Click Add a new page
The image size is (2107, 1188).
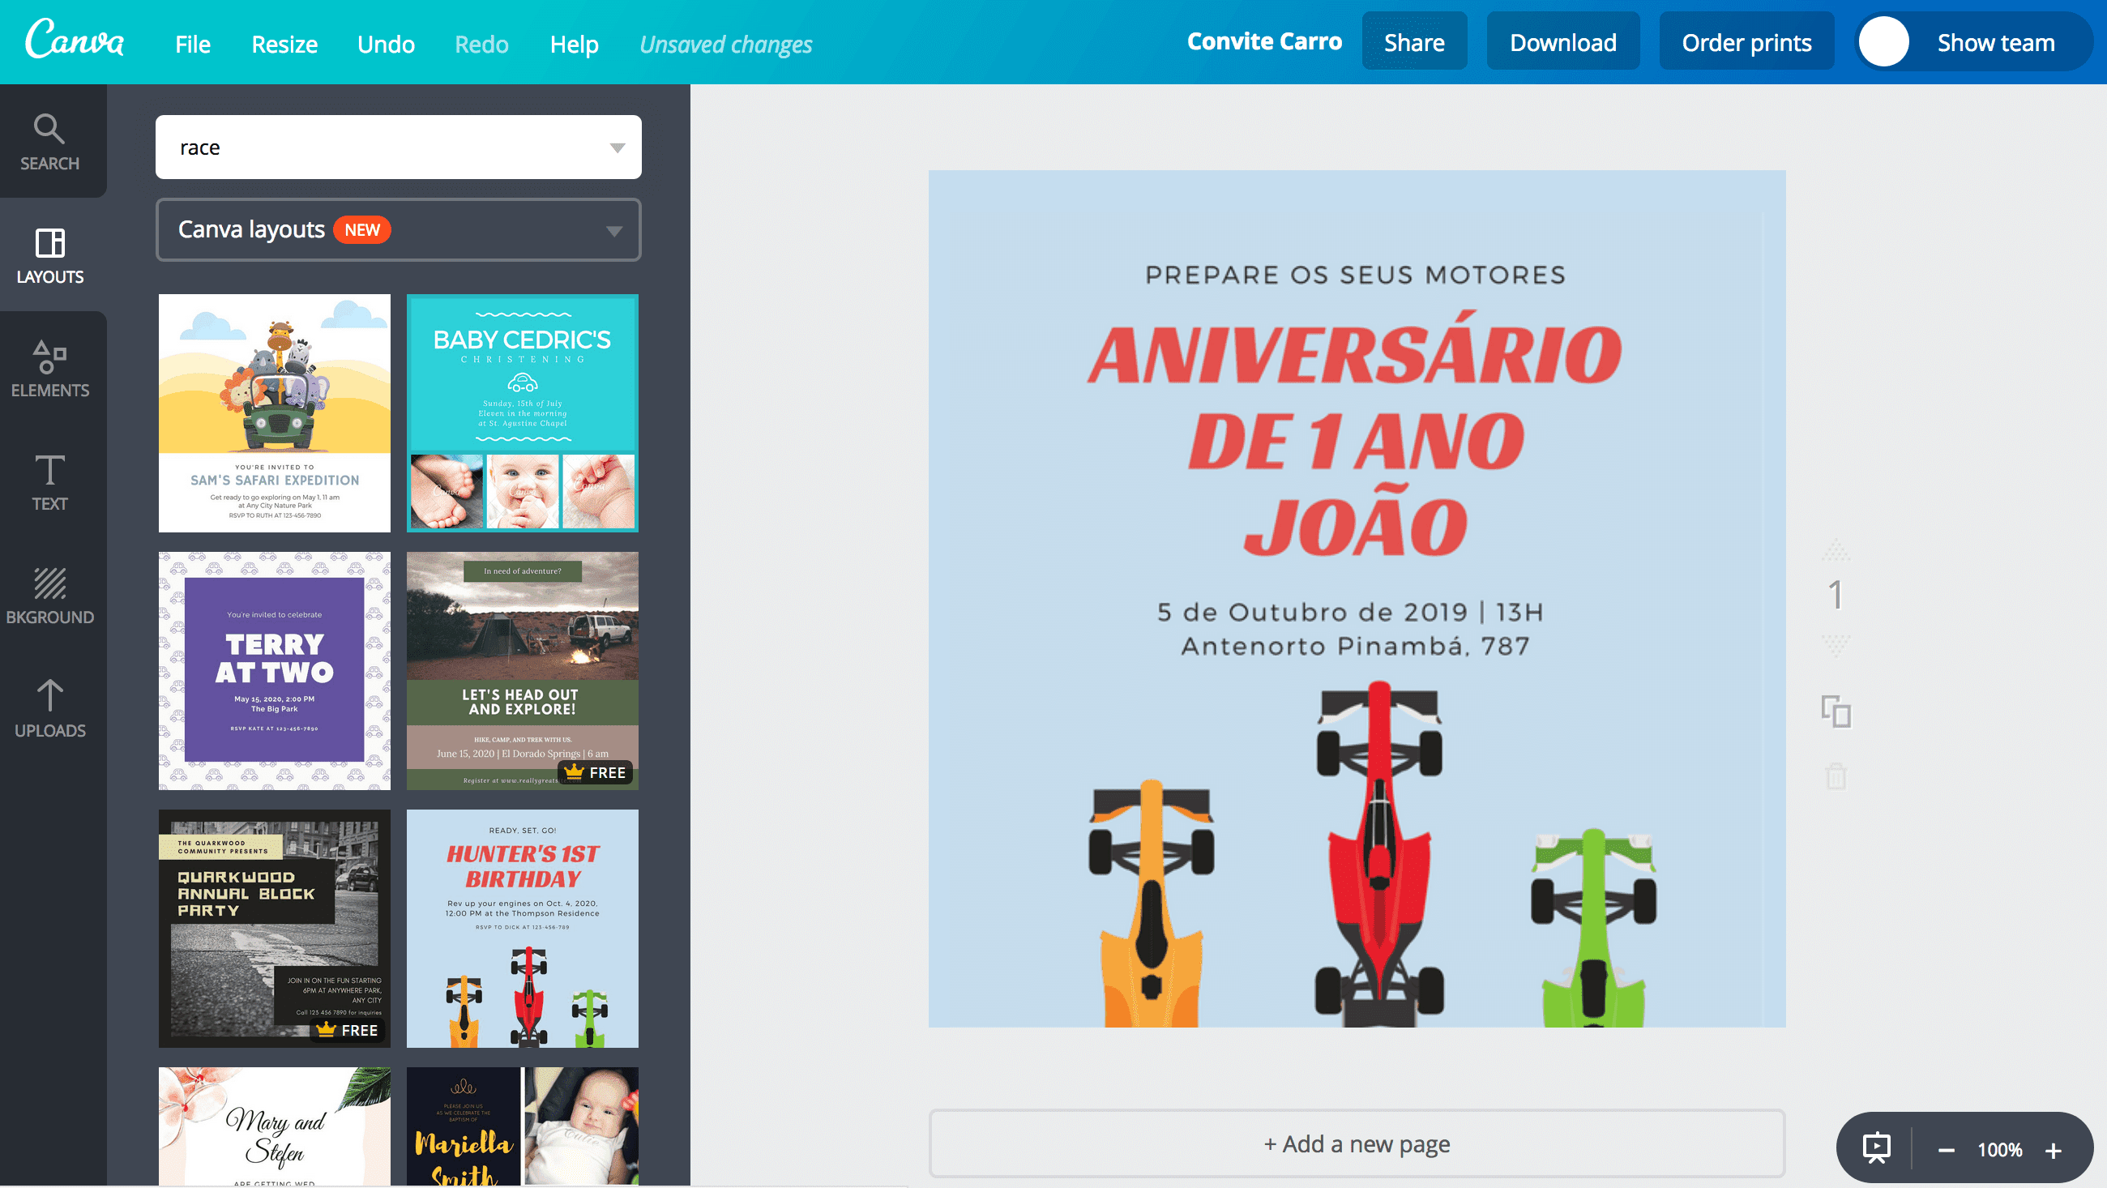(x=1356, y=1143)
